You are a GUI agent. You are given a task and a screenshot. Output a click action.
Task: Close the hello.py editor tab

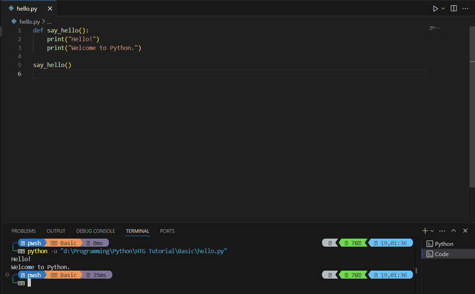[50, 9]
